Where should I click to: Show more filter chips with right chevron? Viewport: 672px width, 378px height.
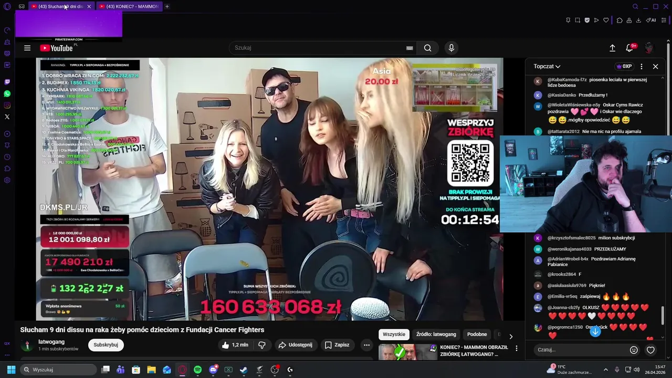tap(511, 337)
